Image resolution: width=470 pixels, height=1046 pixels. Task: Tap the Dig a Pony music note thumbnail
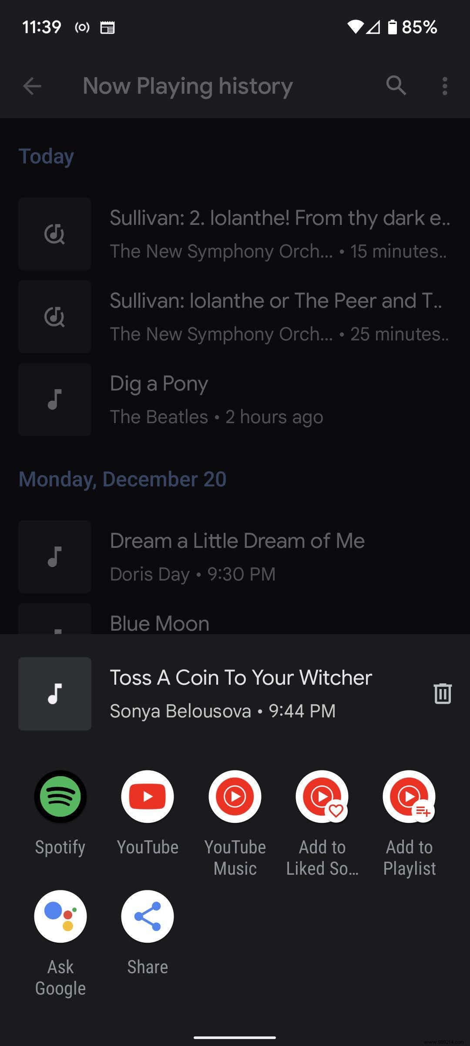[55, 400]
